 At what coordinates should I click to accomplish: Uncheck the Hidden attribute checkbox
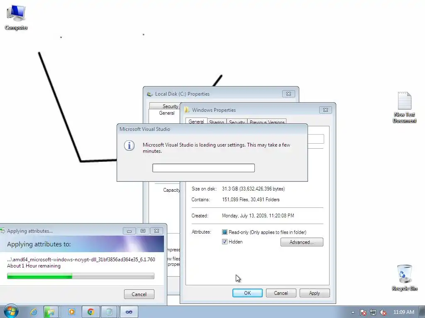pos(225,242)
